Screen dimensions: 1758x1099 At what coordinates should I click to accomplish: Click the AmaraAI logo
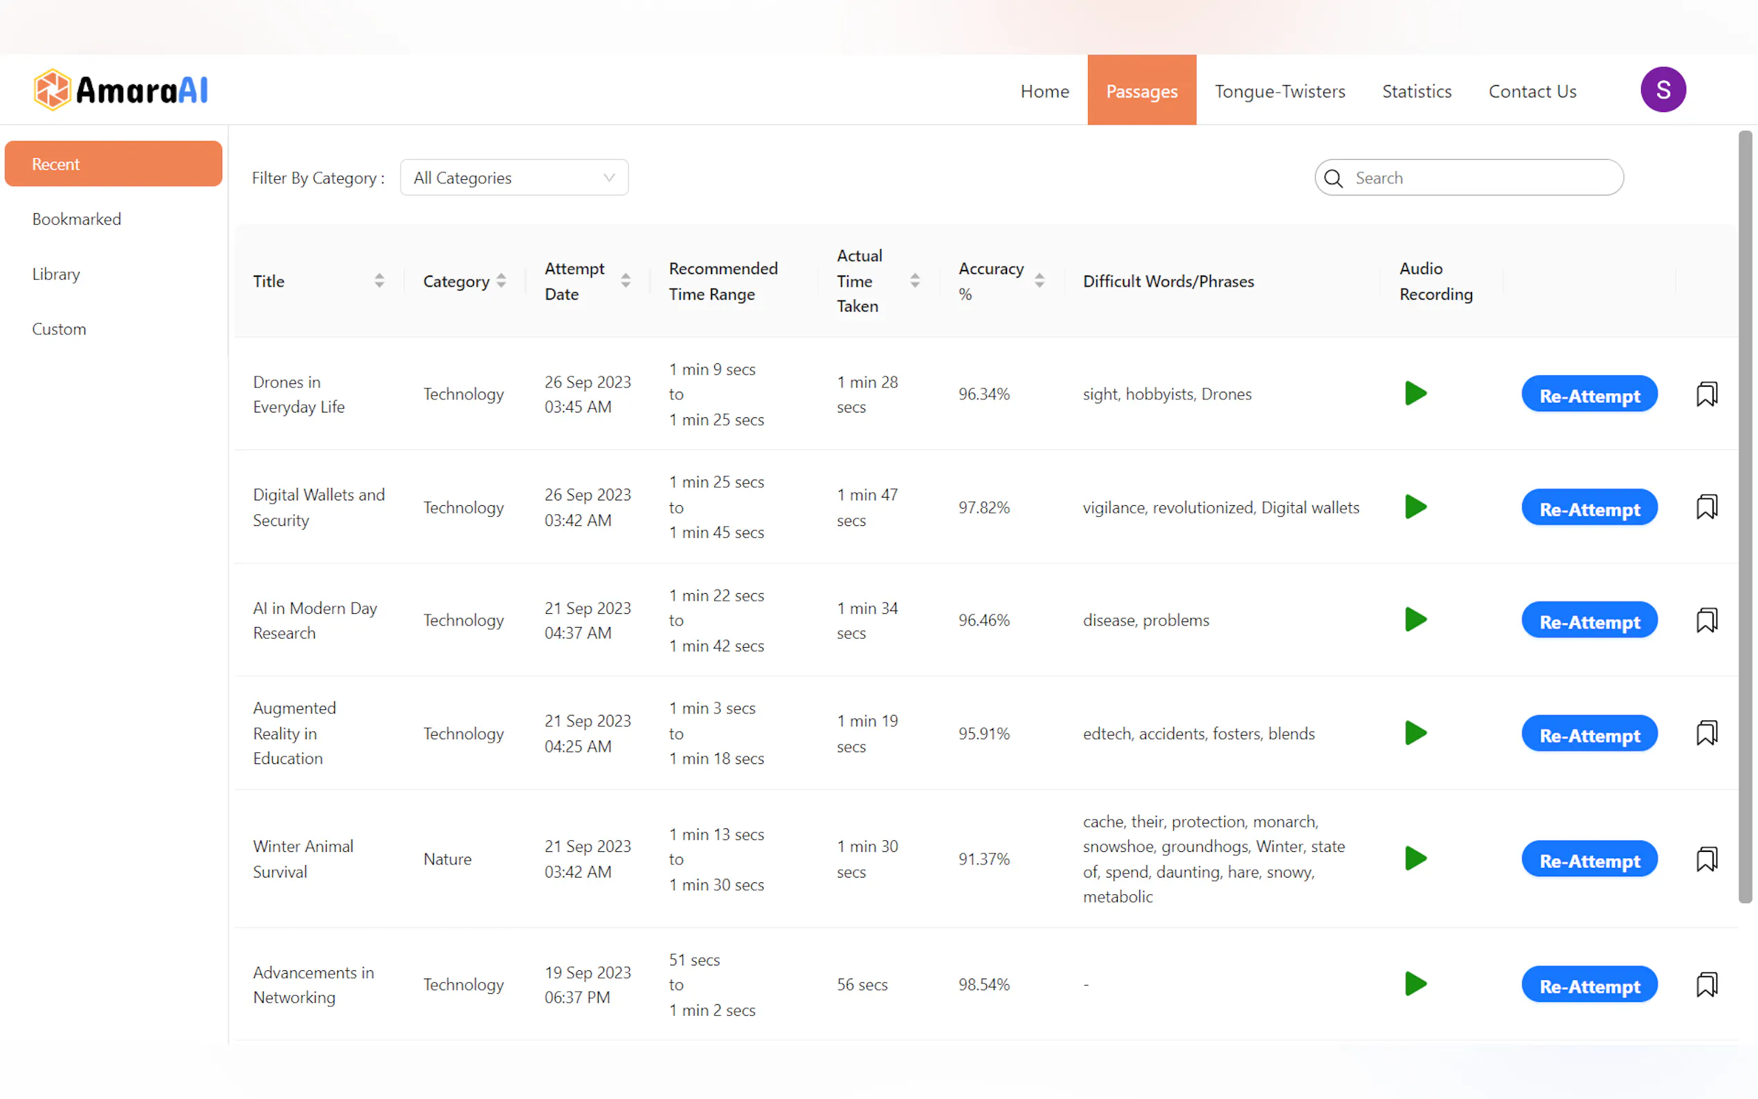tap(120, 90)
